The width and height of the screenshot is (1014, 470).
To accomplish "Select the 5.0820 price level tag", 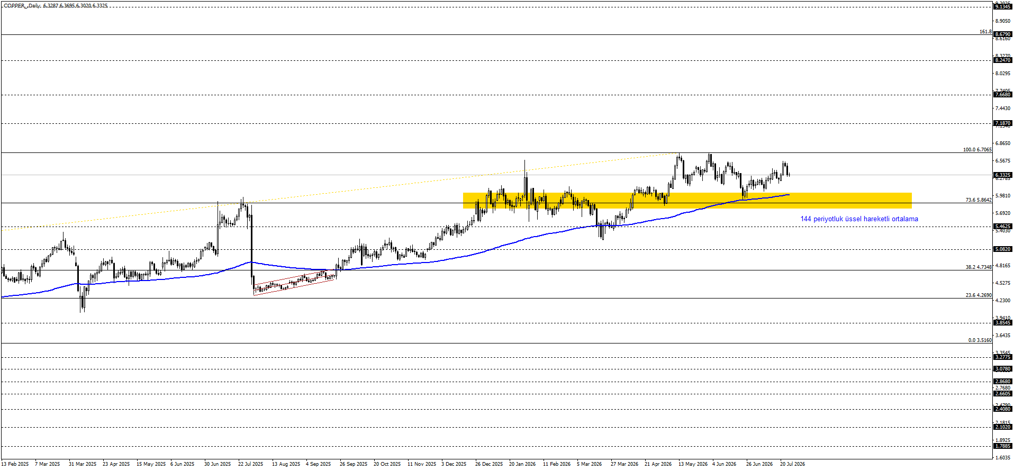I will tap(1003, 249).
